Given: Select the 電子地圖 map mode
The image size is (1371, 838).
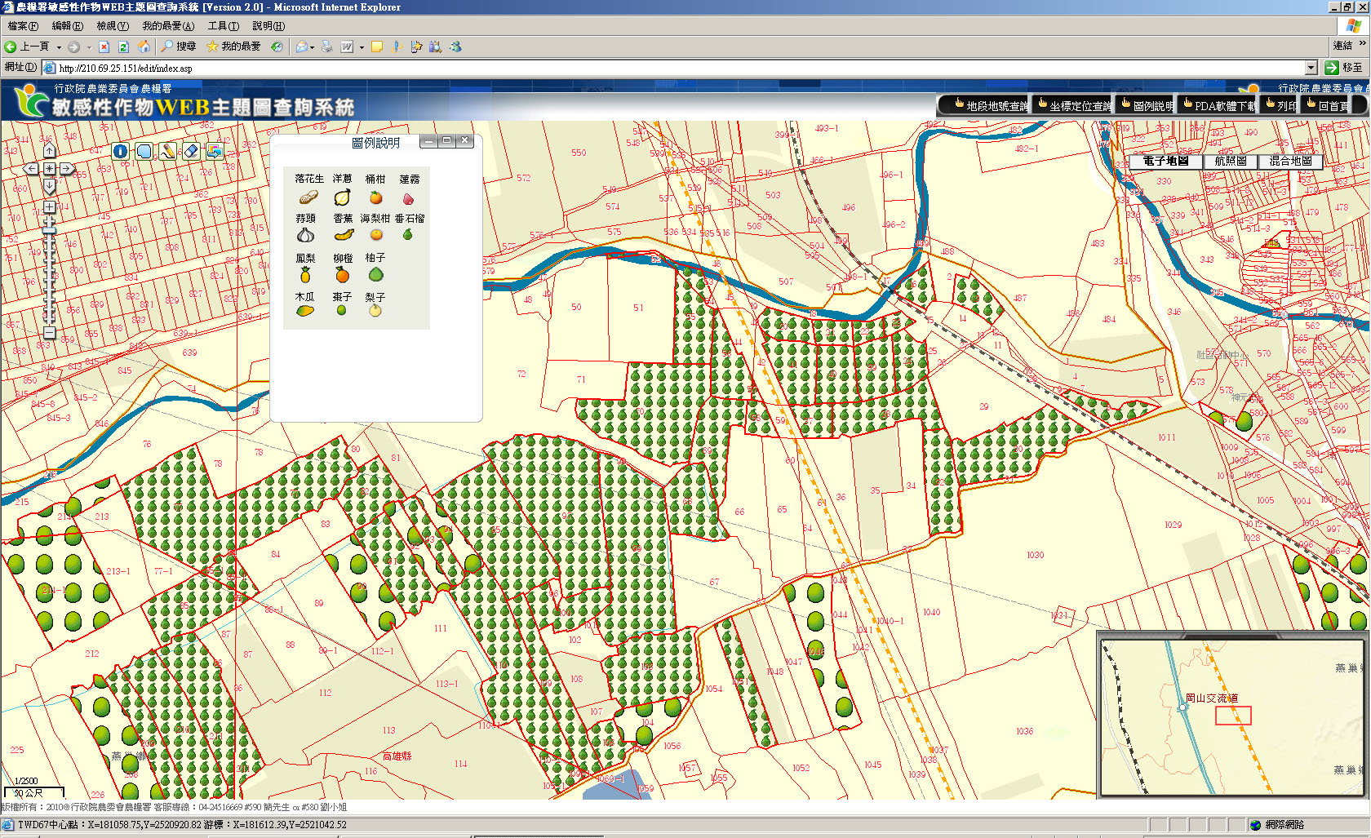Looking at the screenshot, I should point(1165,162).
